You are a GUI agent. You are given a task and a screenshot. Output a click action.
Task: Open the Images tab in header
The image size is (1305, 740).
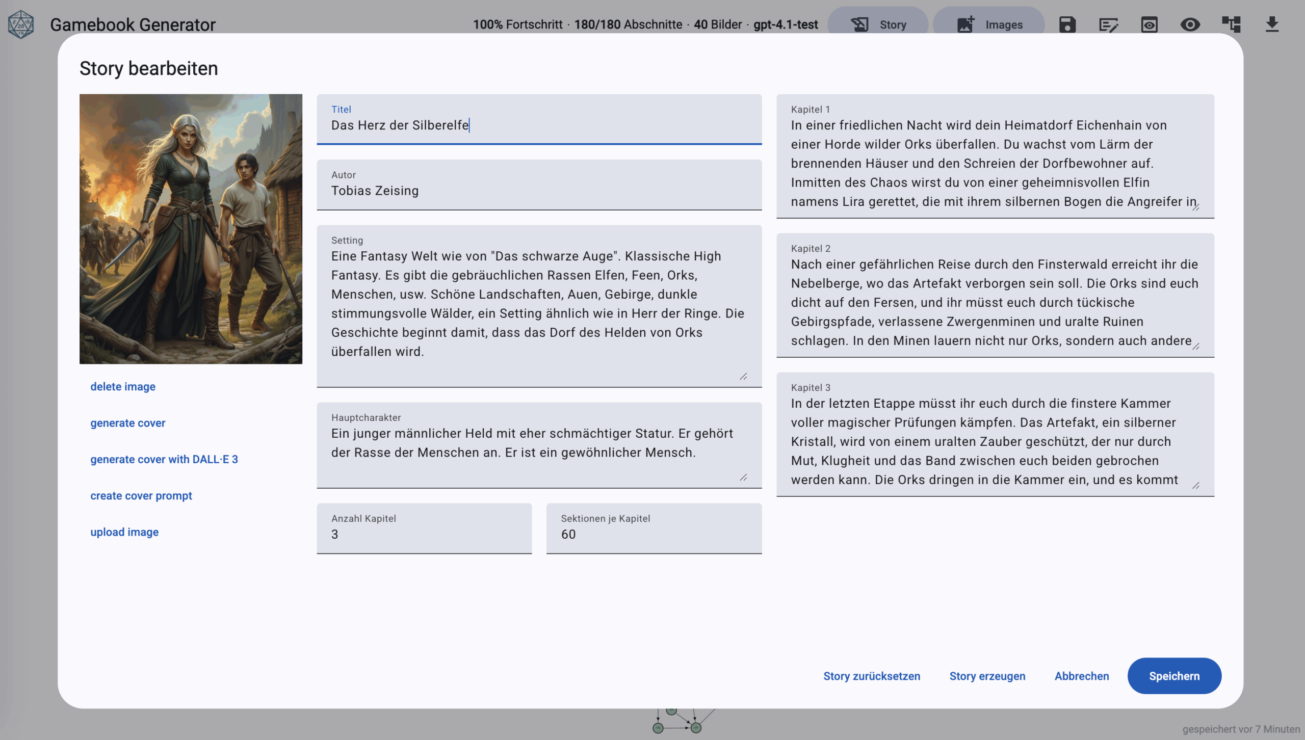click(x=989, y=24)
